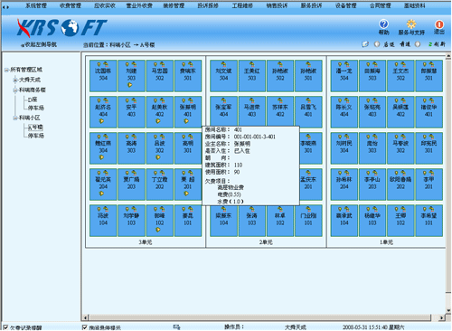Click the 前进 forward arrow icon

click(418, 44)
